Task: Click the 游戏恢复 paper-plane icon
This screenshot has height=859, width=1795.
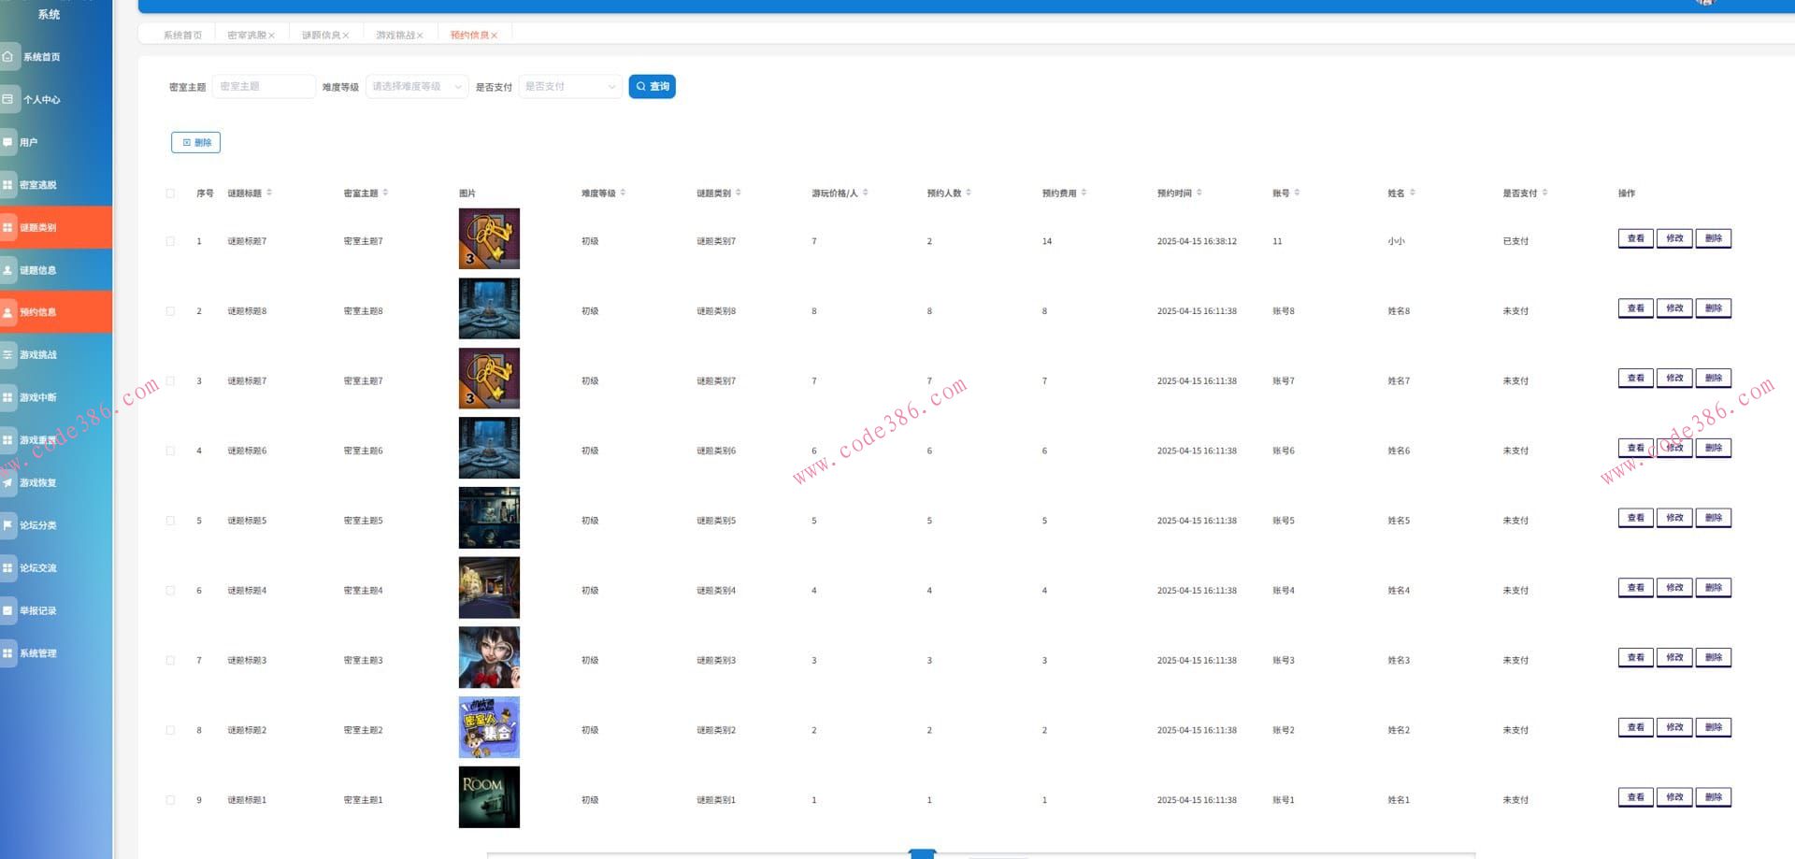Action: click(7, 483)
